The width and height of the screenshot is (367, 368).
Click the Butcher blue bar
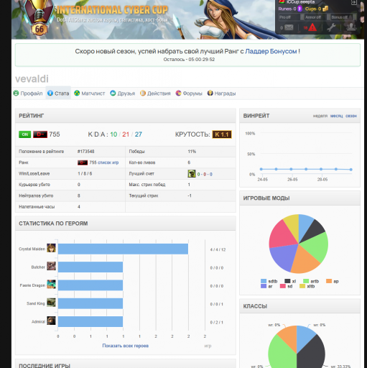click(x=90, y=267)
